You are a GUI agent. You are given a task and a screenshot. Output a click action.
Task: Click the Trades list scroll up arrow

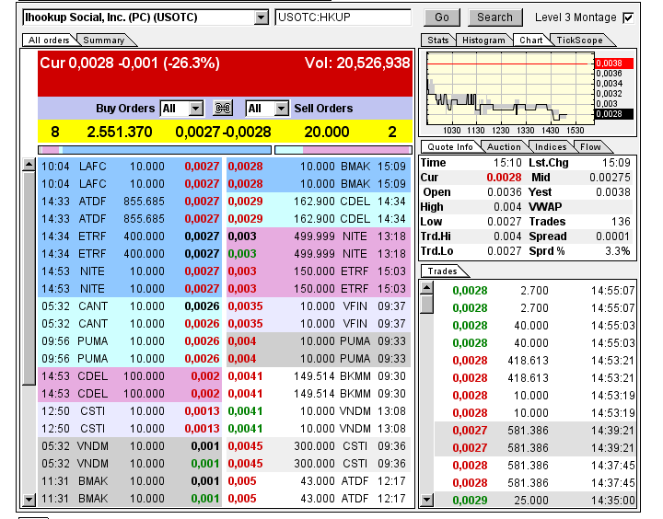click(426, 287)
